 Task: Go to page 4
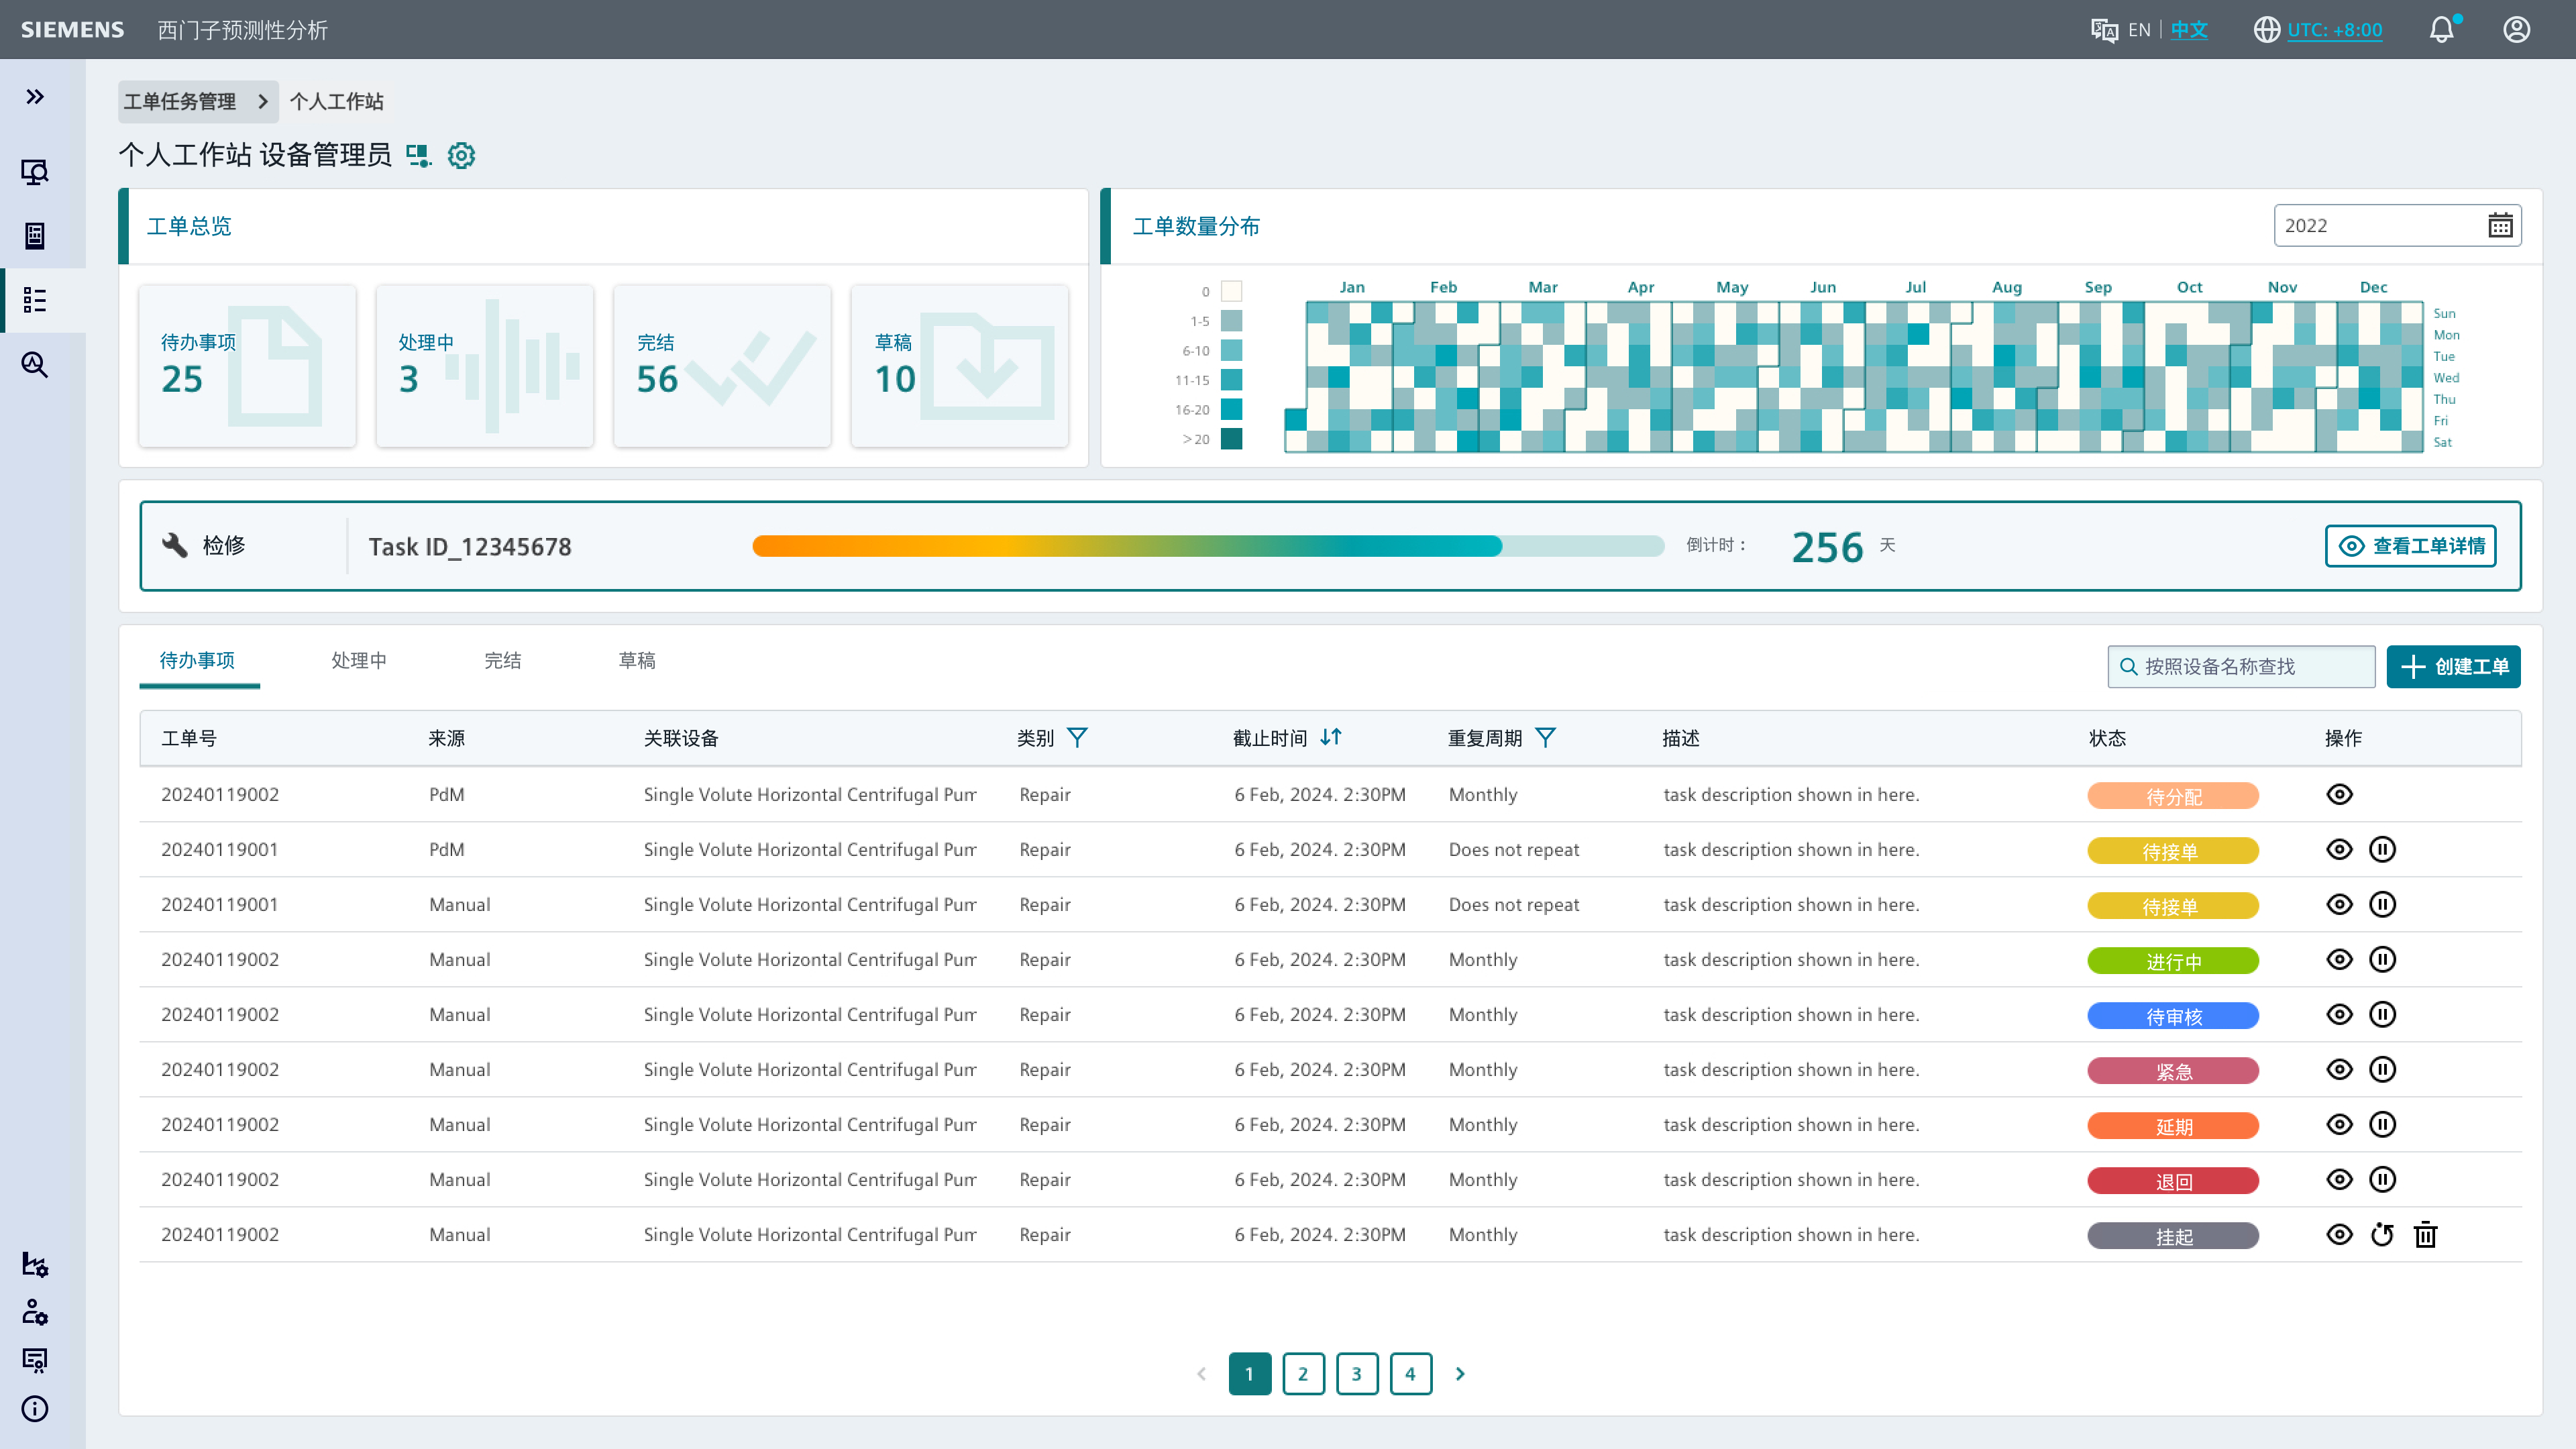pos(1410,1373)
